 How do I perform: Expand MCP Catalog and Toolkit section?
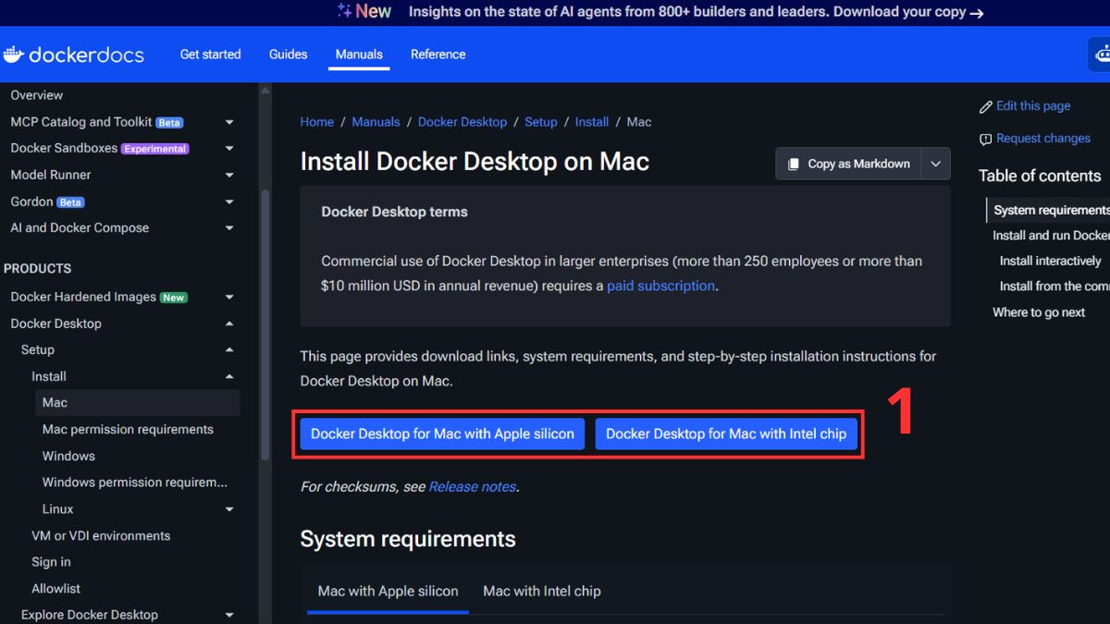point(229,122)
